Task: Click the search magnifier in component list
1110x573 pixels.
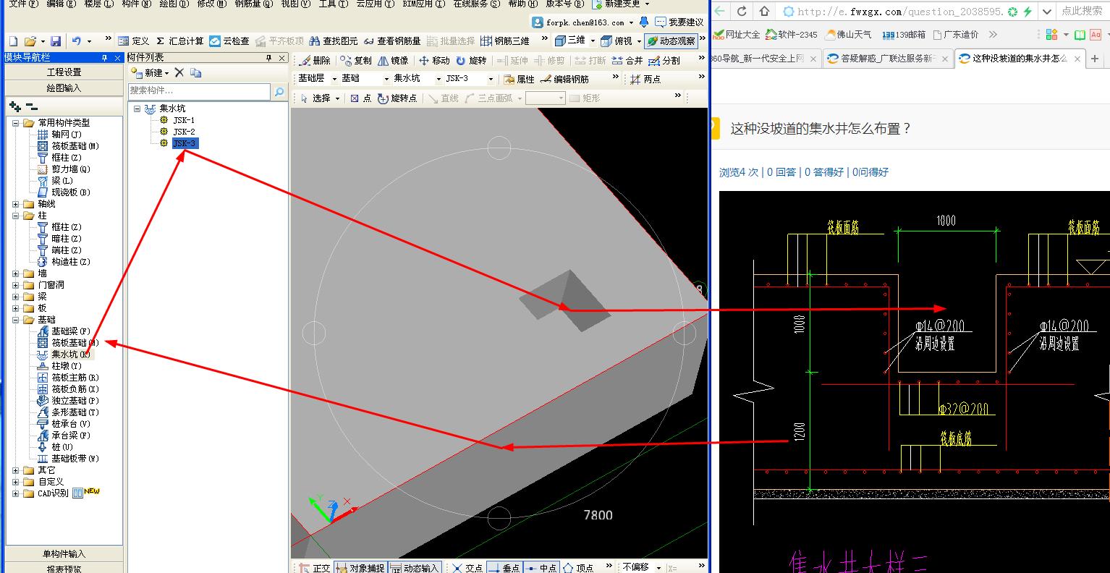Action: tap(279, 91)
